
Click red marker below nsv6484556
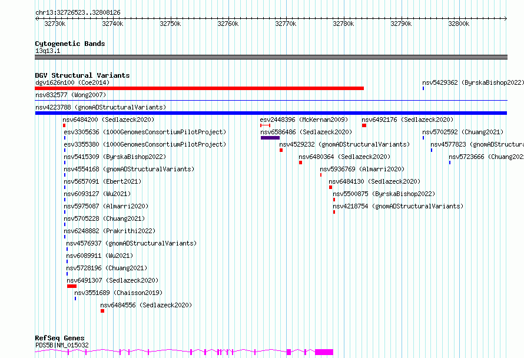(x=102, y=311)
